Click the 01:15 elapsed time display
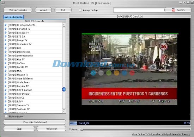 (187, 123)
